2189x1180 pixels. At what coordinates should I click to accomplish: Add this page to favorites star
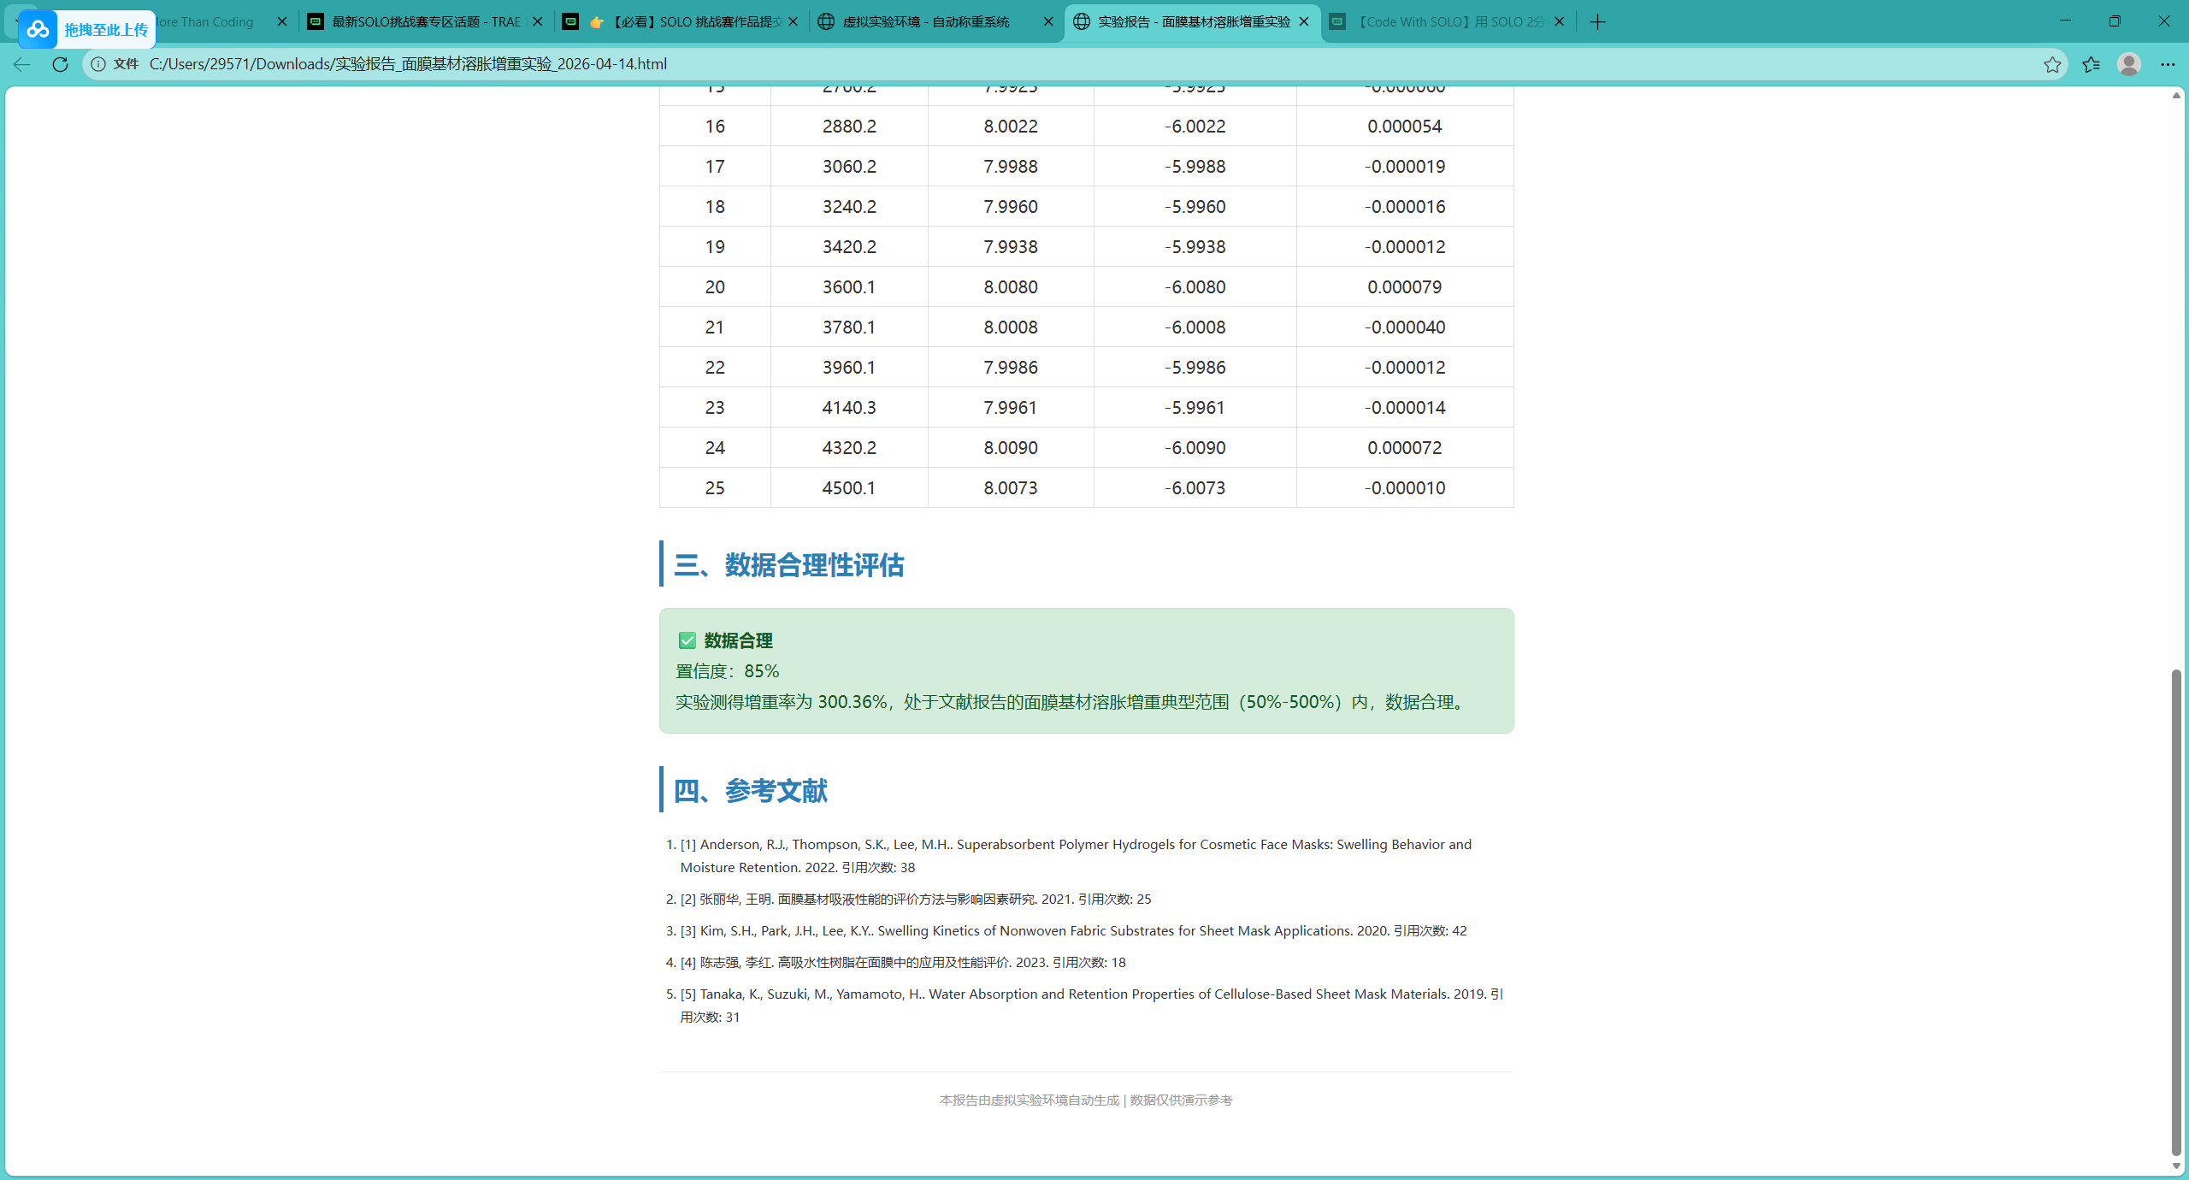[2052, 64]
